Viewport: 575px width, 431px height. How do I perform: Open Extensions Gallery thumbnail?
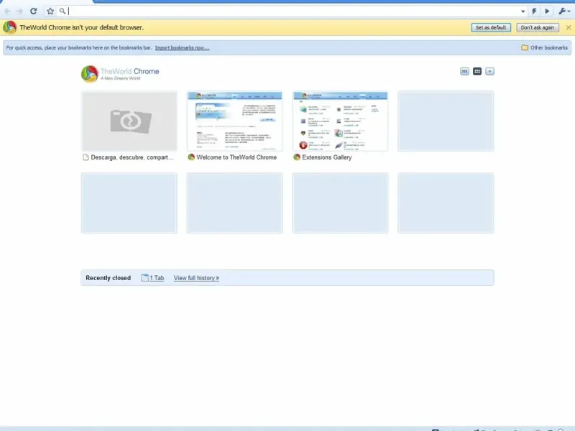(x=340, y=121)
